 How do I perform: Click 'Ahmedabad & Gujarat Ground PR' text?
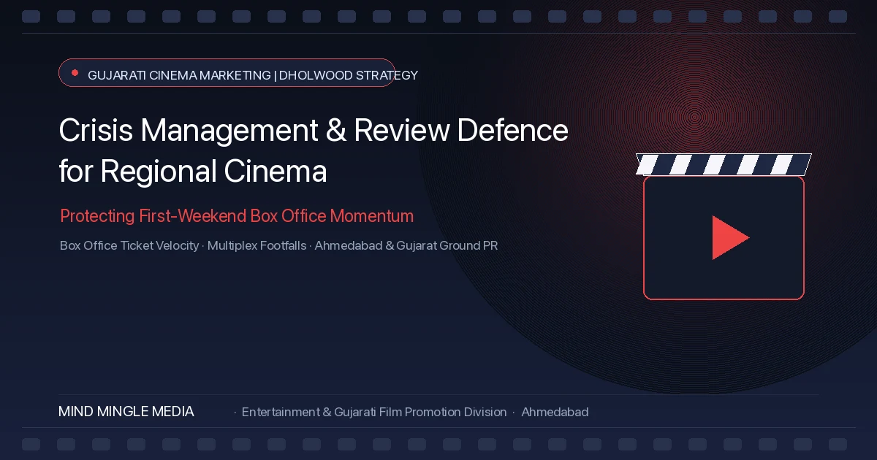pyautogui.click(x=406, y=245)
